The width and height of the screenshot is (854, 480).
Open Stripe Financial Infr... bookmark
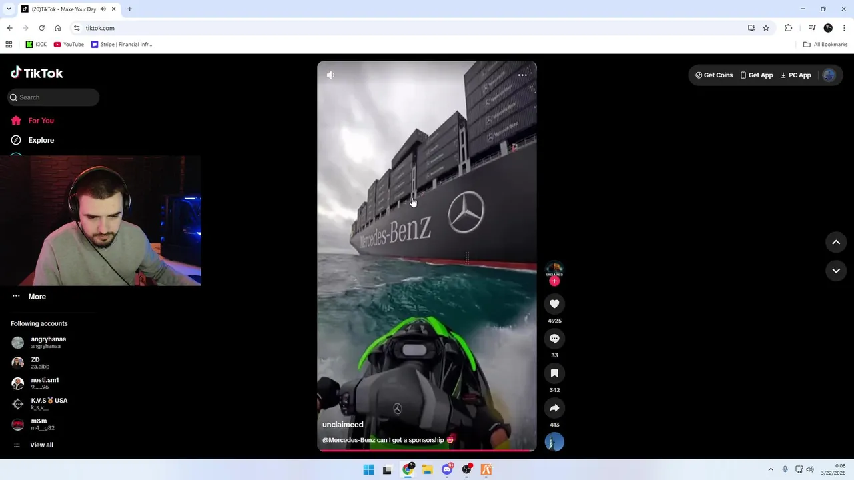(x=121, y=45)
